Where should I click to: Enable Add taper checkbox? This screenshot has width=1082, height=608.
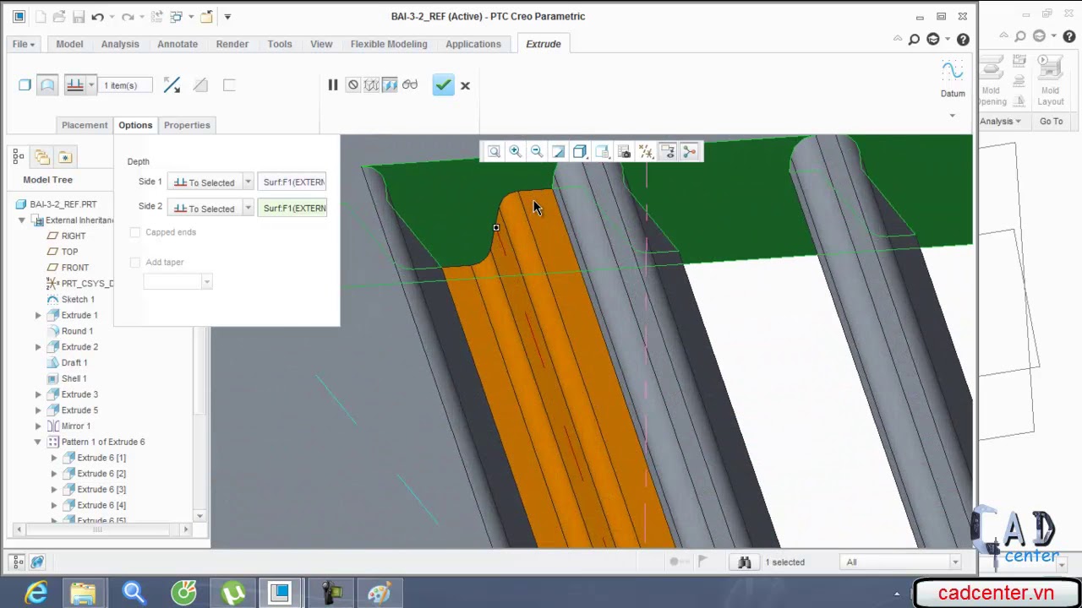(x=135, y=263)
